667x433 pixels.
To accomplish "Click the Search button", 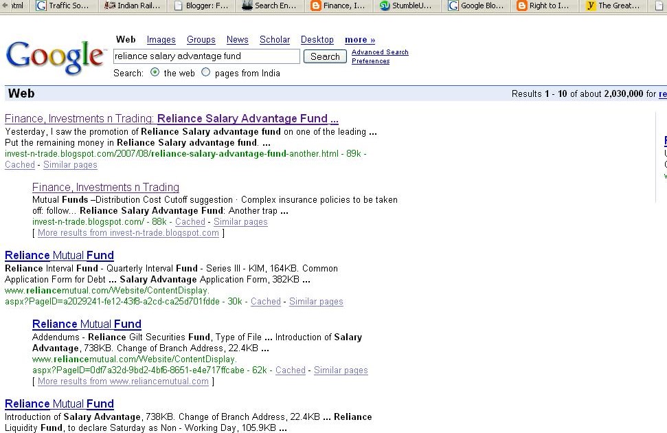I will pyautogui.click(x=325, y=56).
